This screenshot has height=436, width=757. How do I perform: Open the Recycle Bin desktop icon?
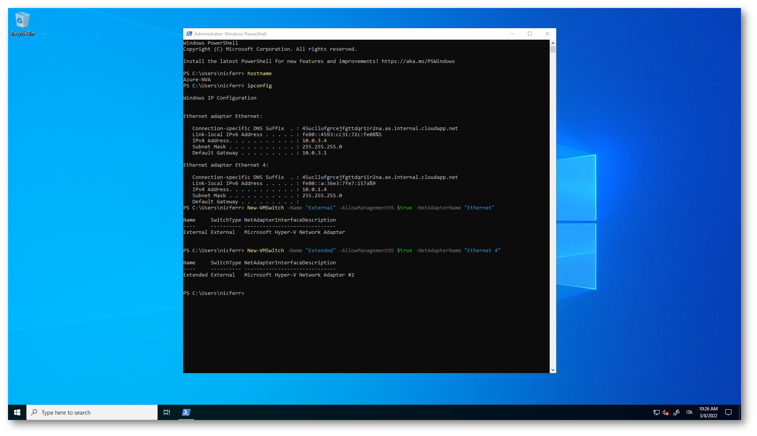[x=22, y=24]
